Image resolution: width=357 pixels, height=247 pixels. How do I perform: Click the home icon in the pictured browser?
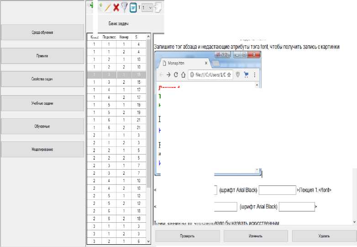[x=183, y=75]
